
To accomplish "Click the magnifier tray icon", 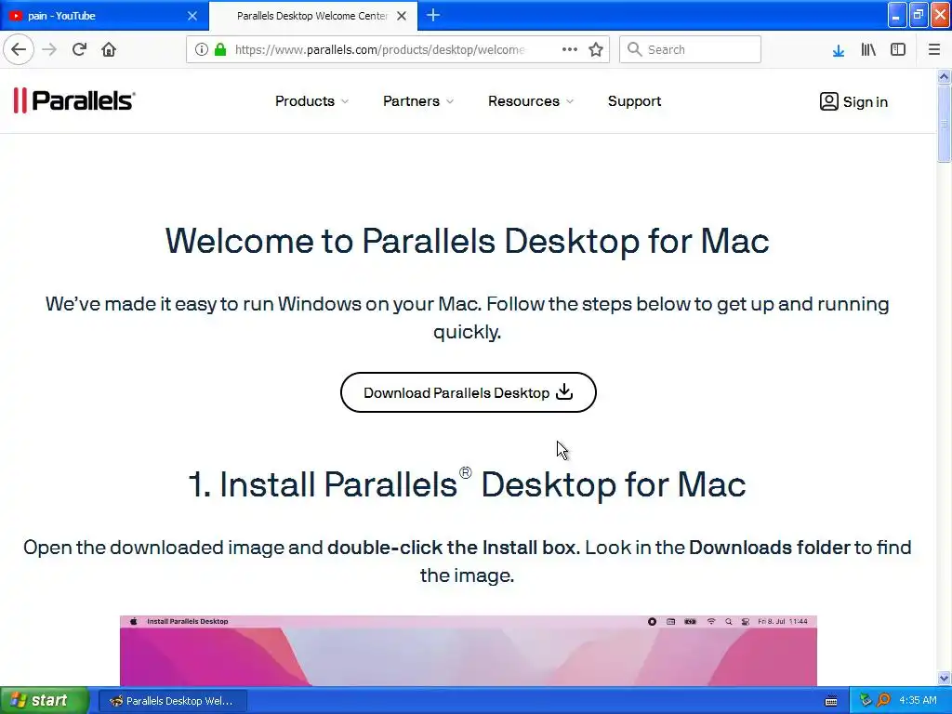I will [884, 700].
